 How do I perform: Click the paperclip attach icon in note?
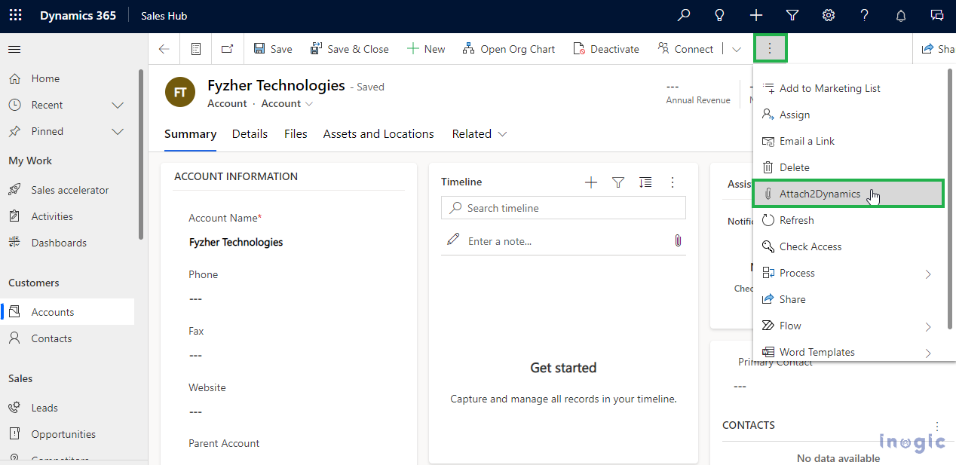click(x=677, y=240)
